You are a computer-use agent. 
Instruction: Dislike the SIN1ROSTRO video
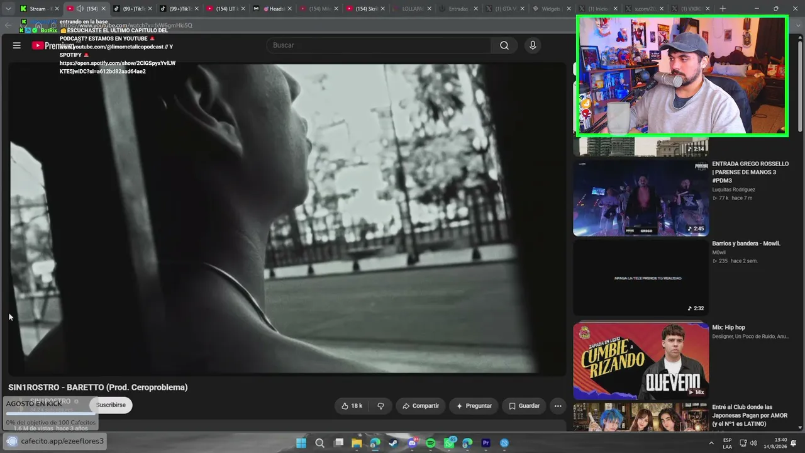click(380, 406)
